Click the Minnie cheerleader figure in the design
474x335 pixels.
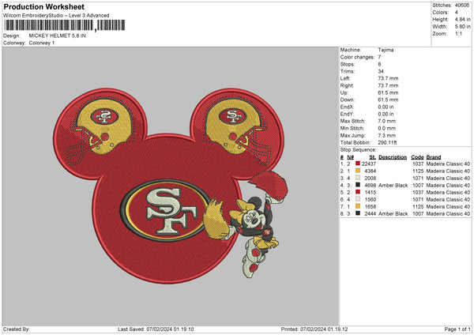pyautogui.click(x=247, y=225)
